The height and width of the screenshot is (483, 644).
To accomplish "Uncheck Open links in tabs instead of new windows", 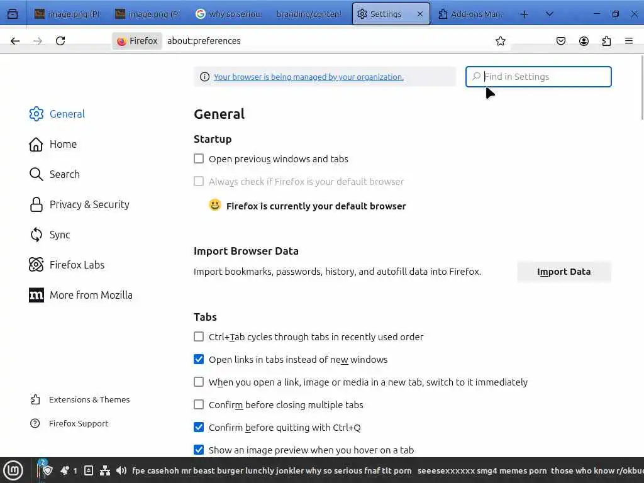I will (x=199, y=359).
